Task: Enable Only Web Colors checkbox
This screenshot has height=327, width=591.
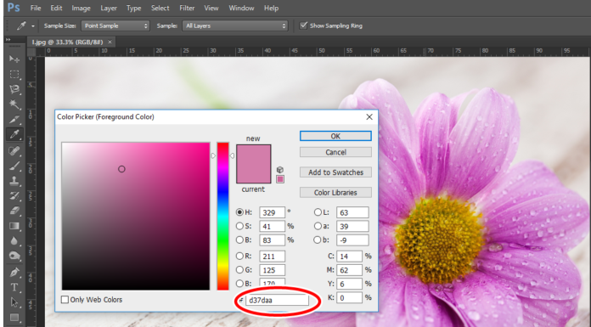Action: [65, 300]
